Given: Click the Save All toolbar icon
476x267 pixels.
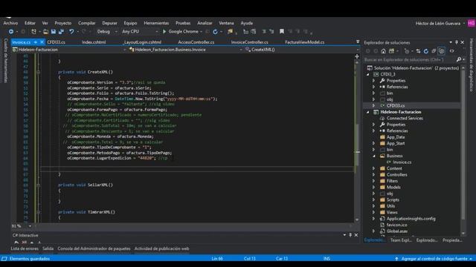Looking at the screenshot, I should click(61, 31).
